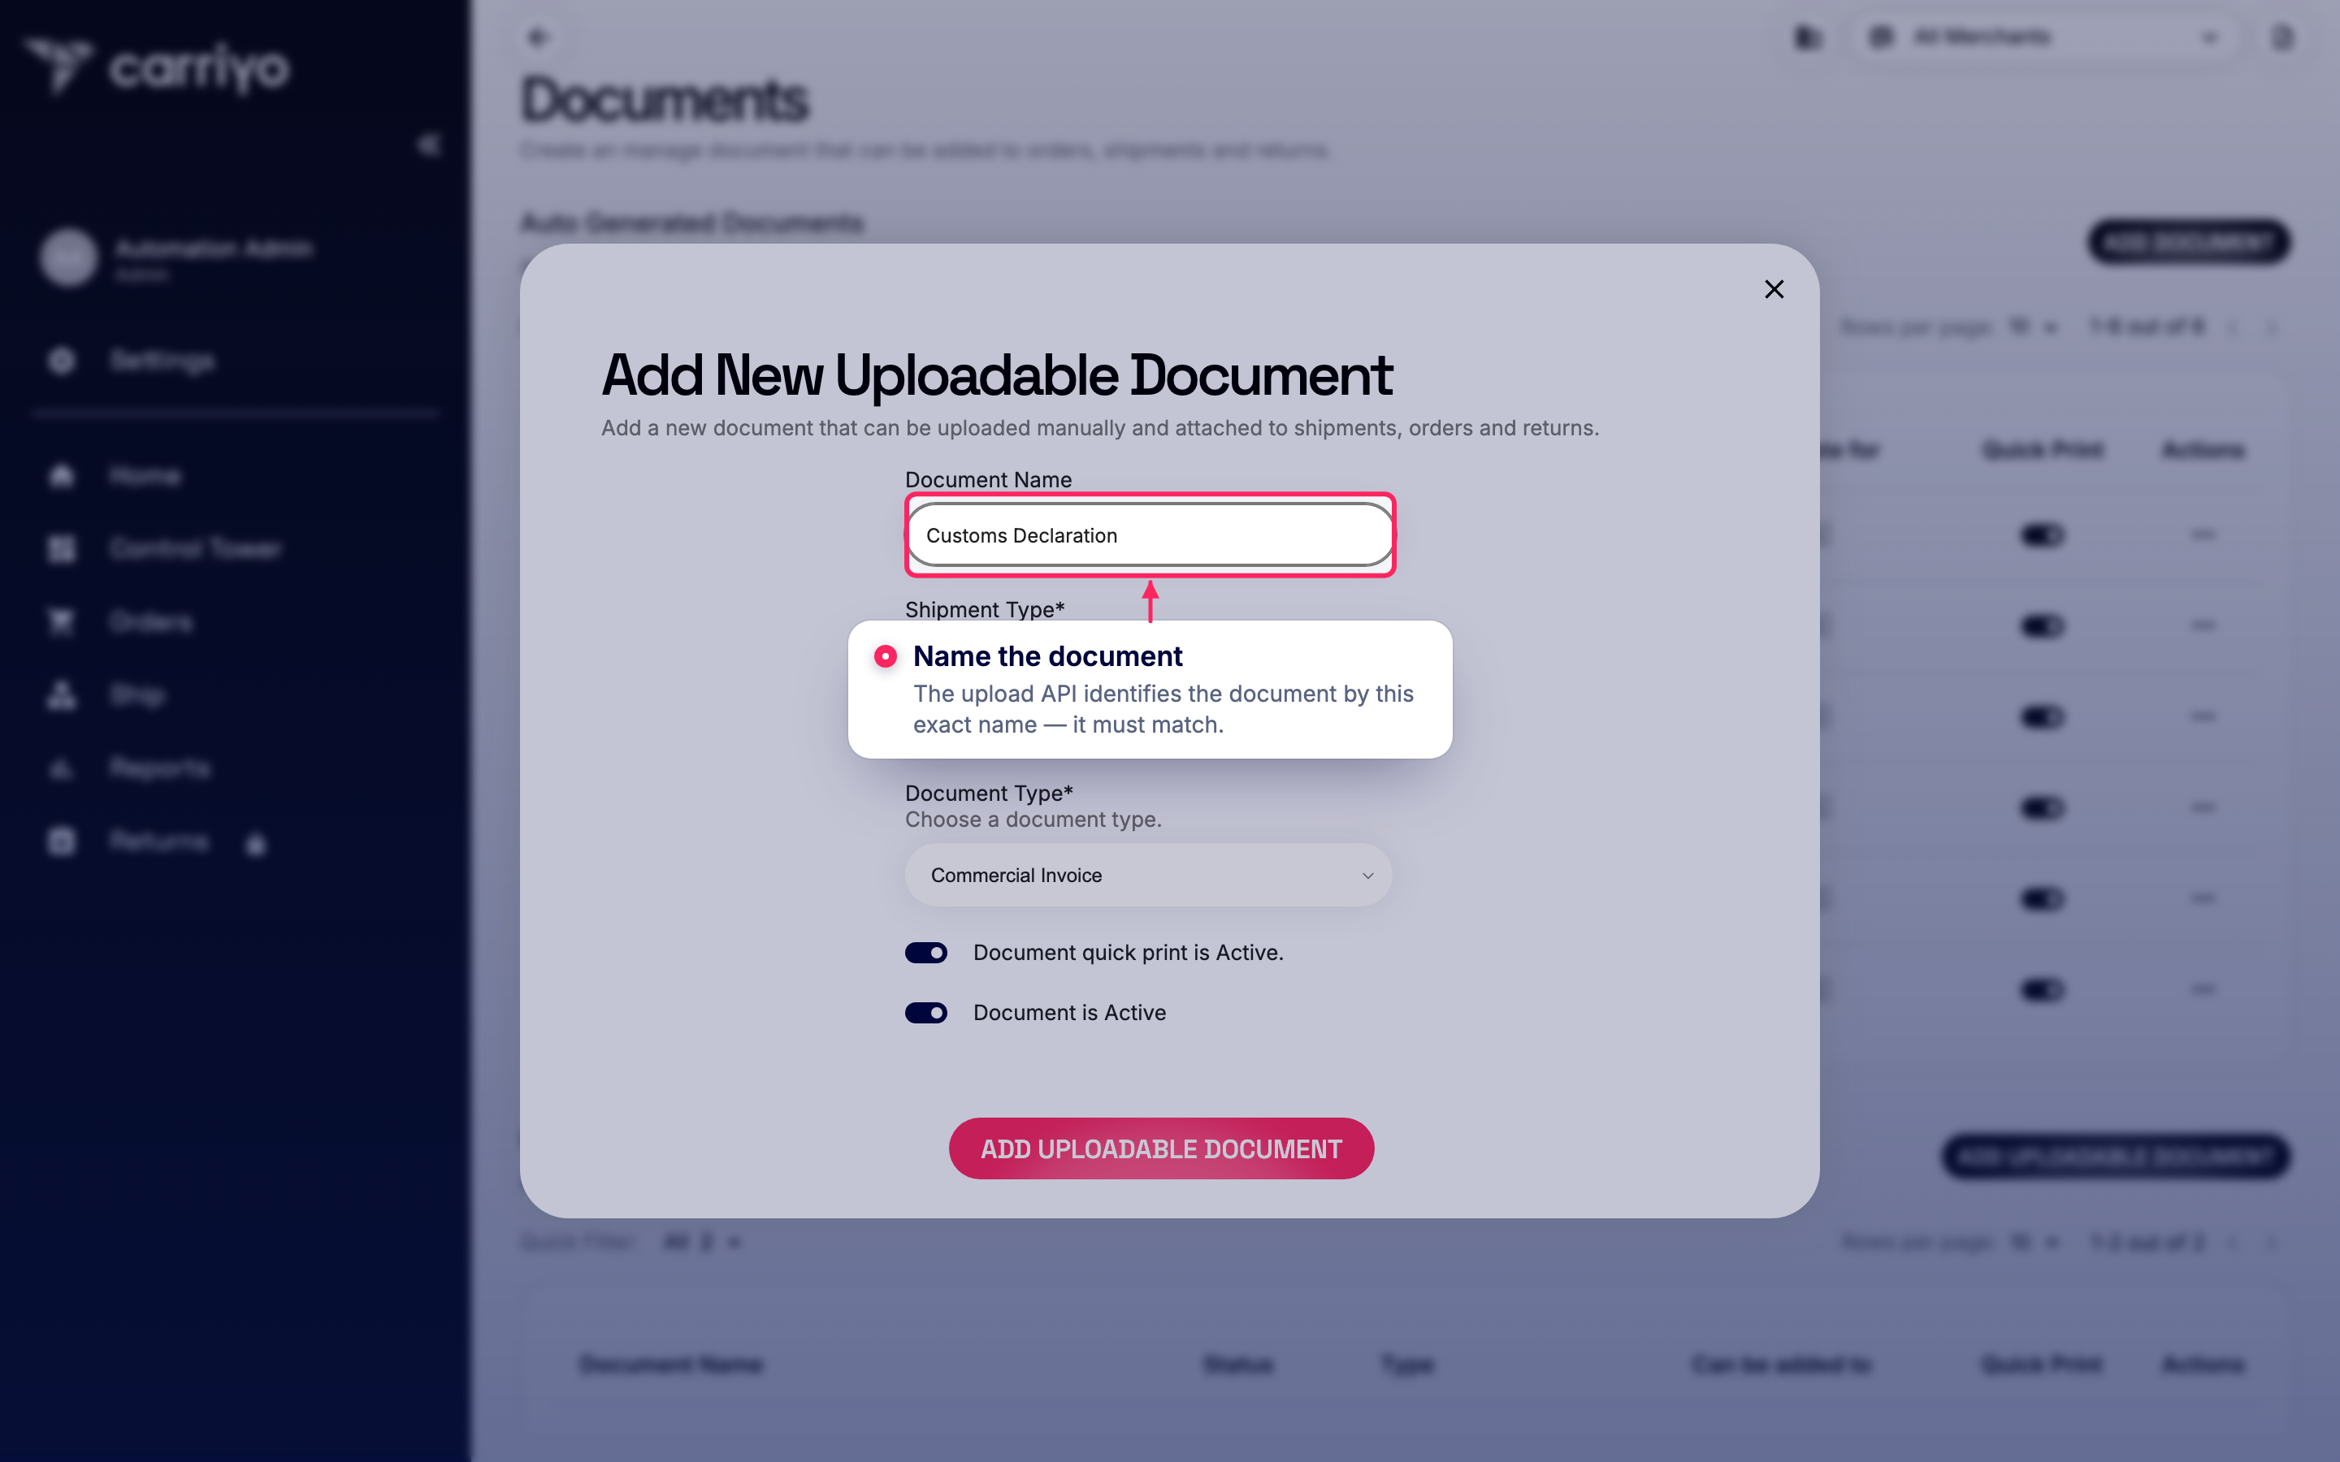This screenshot has width=2340, height=1462.
Task: Toggle Quick Print switch in second background table row
Action: click(x=2042, y=626)
